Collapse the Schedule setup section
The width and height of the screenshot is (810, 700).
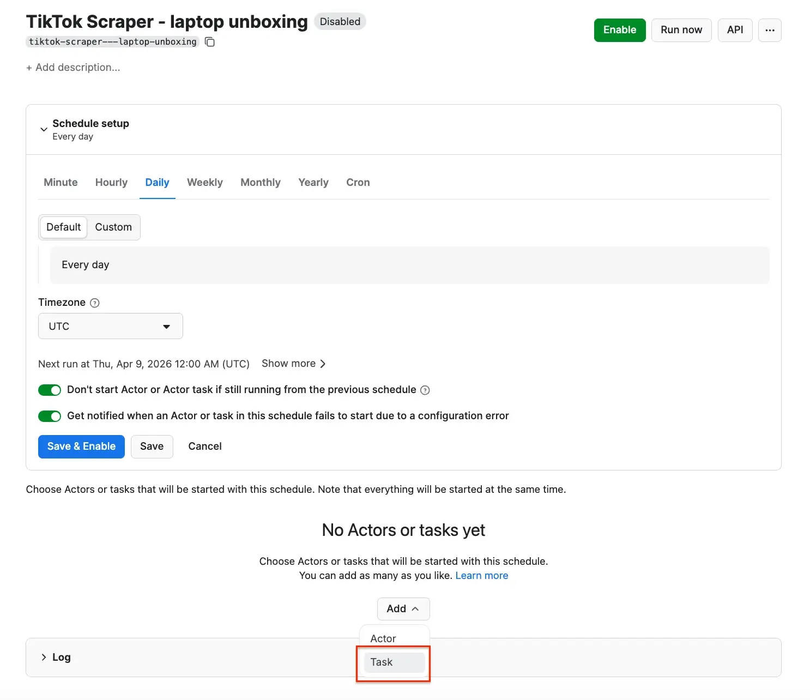(x=44, y=130)
